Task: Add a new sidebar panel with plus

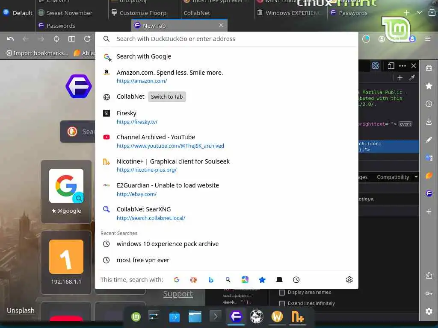Action: (x=429, y=212)
